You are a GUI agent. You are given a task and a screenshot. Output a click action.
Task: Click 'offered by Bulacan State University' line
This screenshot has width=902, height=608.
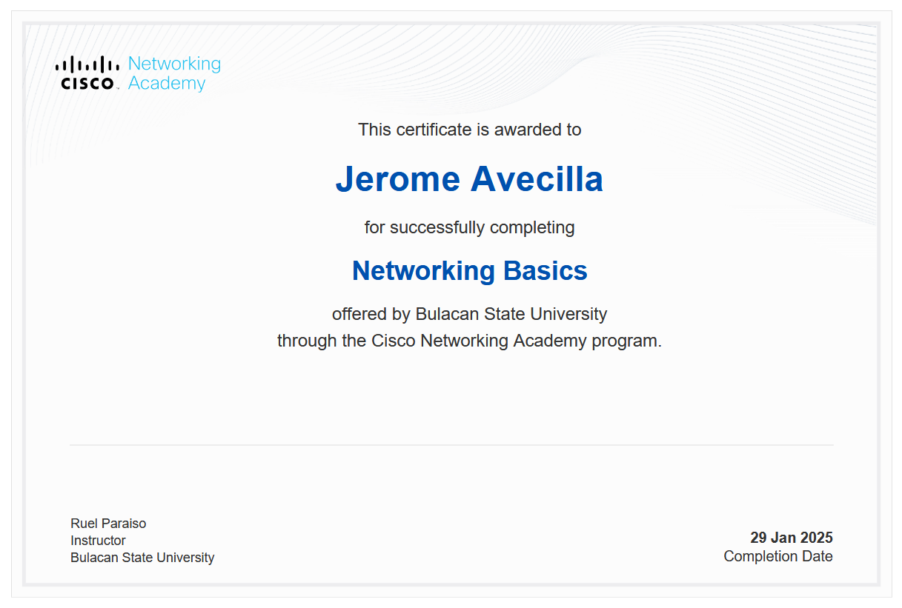[470, 314]
